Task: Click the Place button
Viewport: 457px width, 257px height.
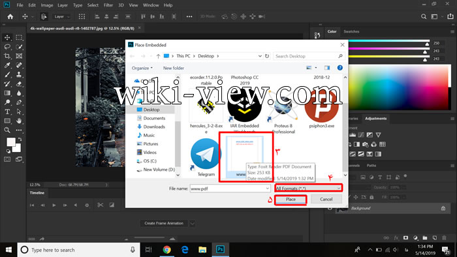Action: [291, 200]
